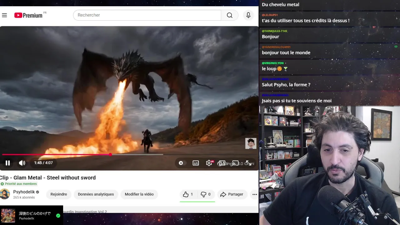
Task: Click the Priorité aux membres badge
Action: coord(19,184)
